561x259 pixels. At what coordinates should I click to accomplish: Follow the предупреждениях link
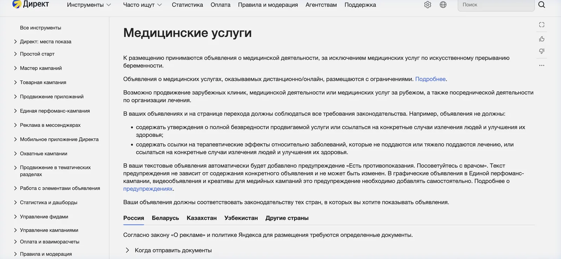[x=148, y=189]
